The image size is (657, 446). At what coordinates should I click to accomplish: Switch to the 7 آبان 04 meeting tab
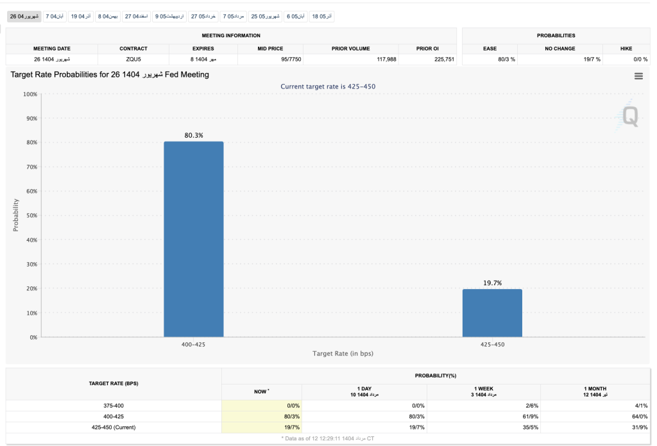(x=55, y=16)
